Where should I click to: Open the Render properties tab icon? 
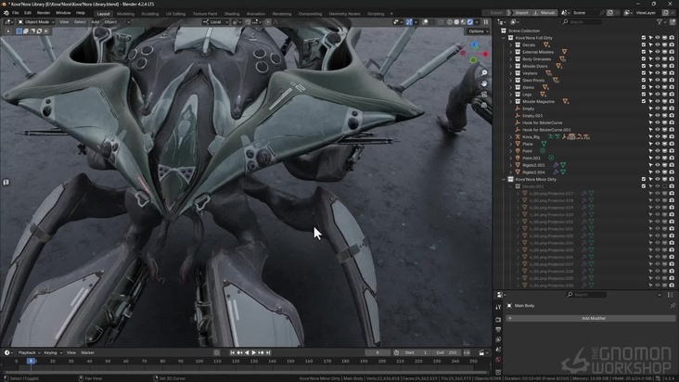coord(498,319)
